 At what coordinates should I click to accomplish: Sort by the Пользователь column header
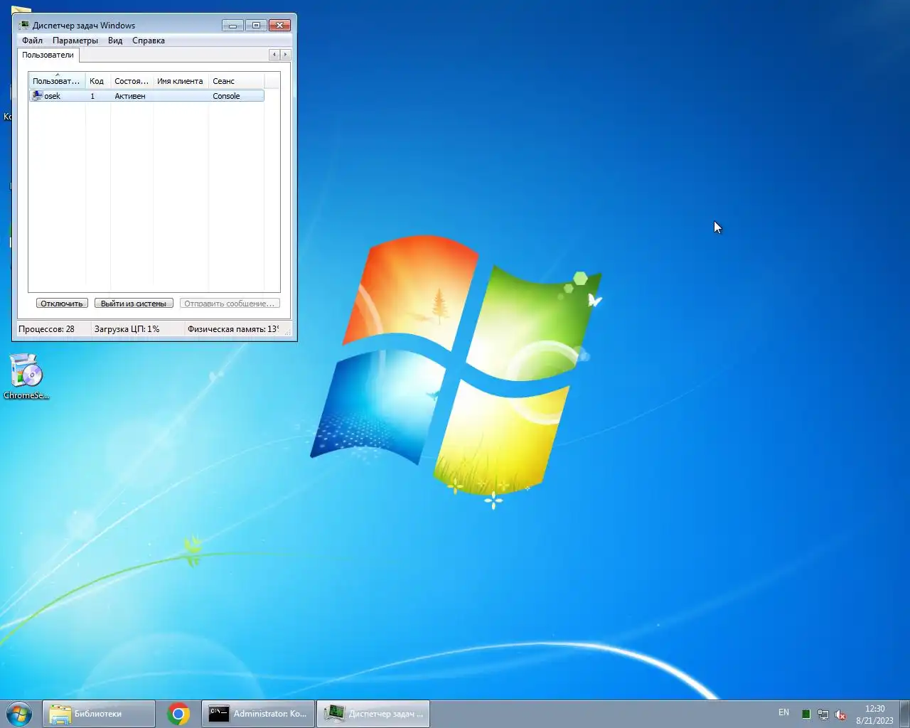(57, 81)
